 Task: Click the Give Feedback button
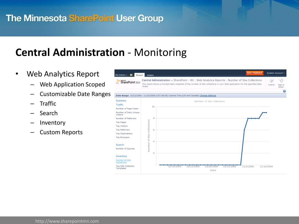coord(255,73)
